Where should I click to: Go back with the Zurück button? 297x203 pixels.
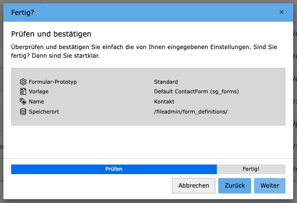[x=235, y=186]
